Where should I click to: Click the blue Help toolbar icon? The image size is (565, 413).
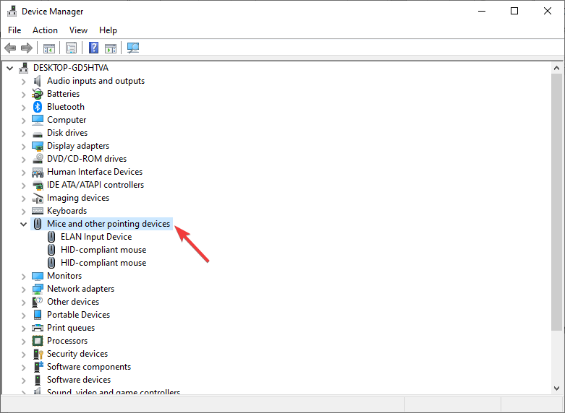(94, 48)
